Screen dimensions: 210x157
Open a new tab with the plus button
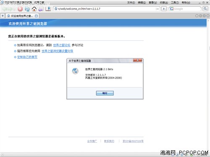click(3, 16)
